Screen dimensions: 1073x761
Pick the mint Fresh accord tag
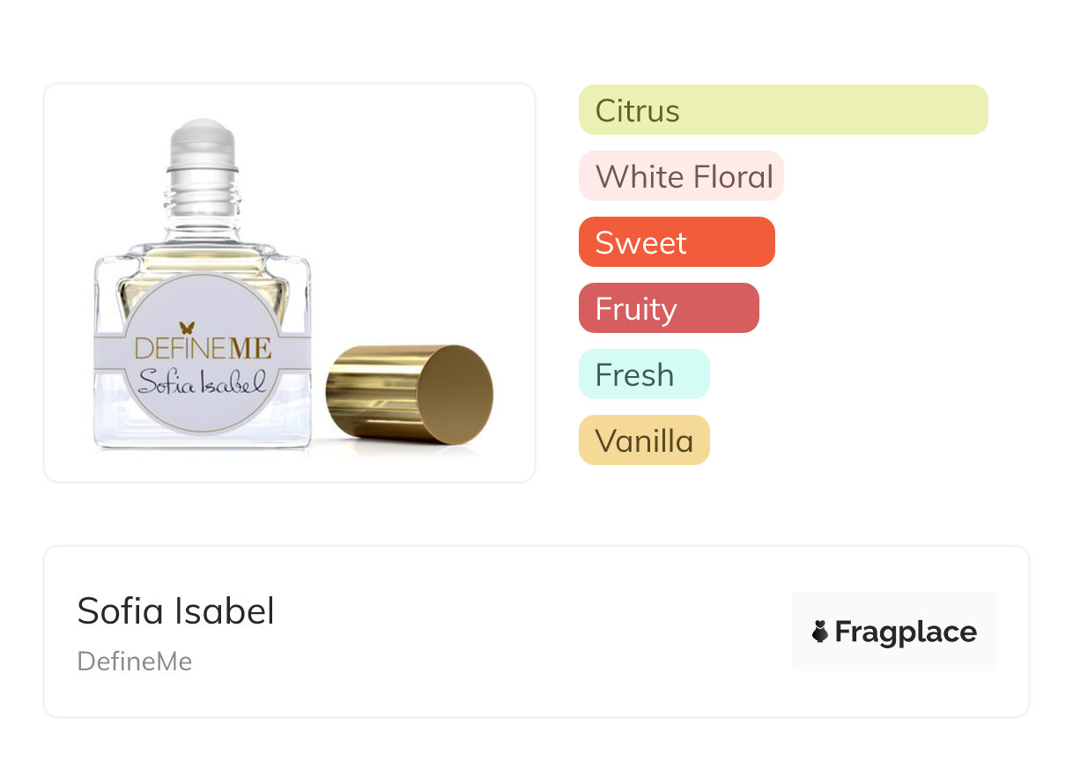[643, 374]
